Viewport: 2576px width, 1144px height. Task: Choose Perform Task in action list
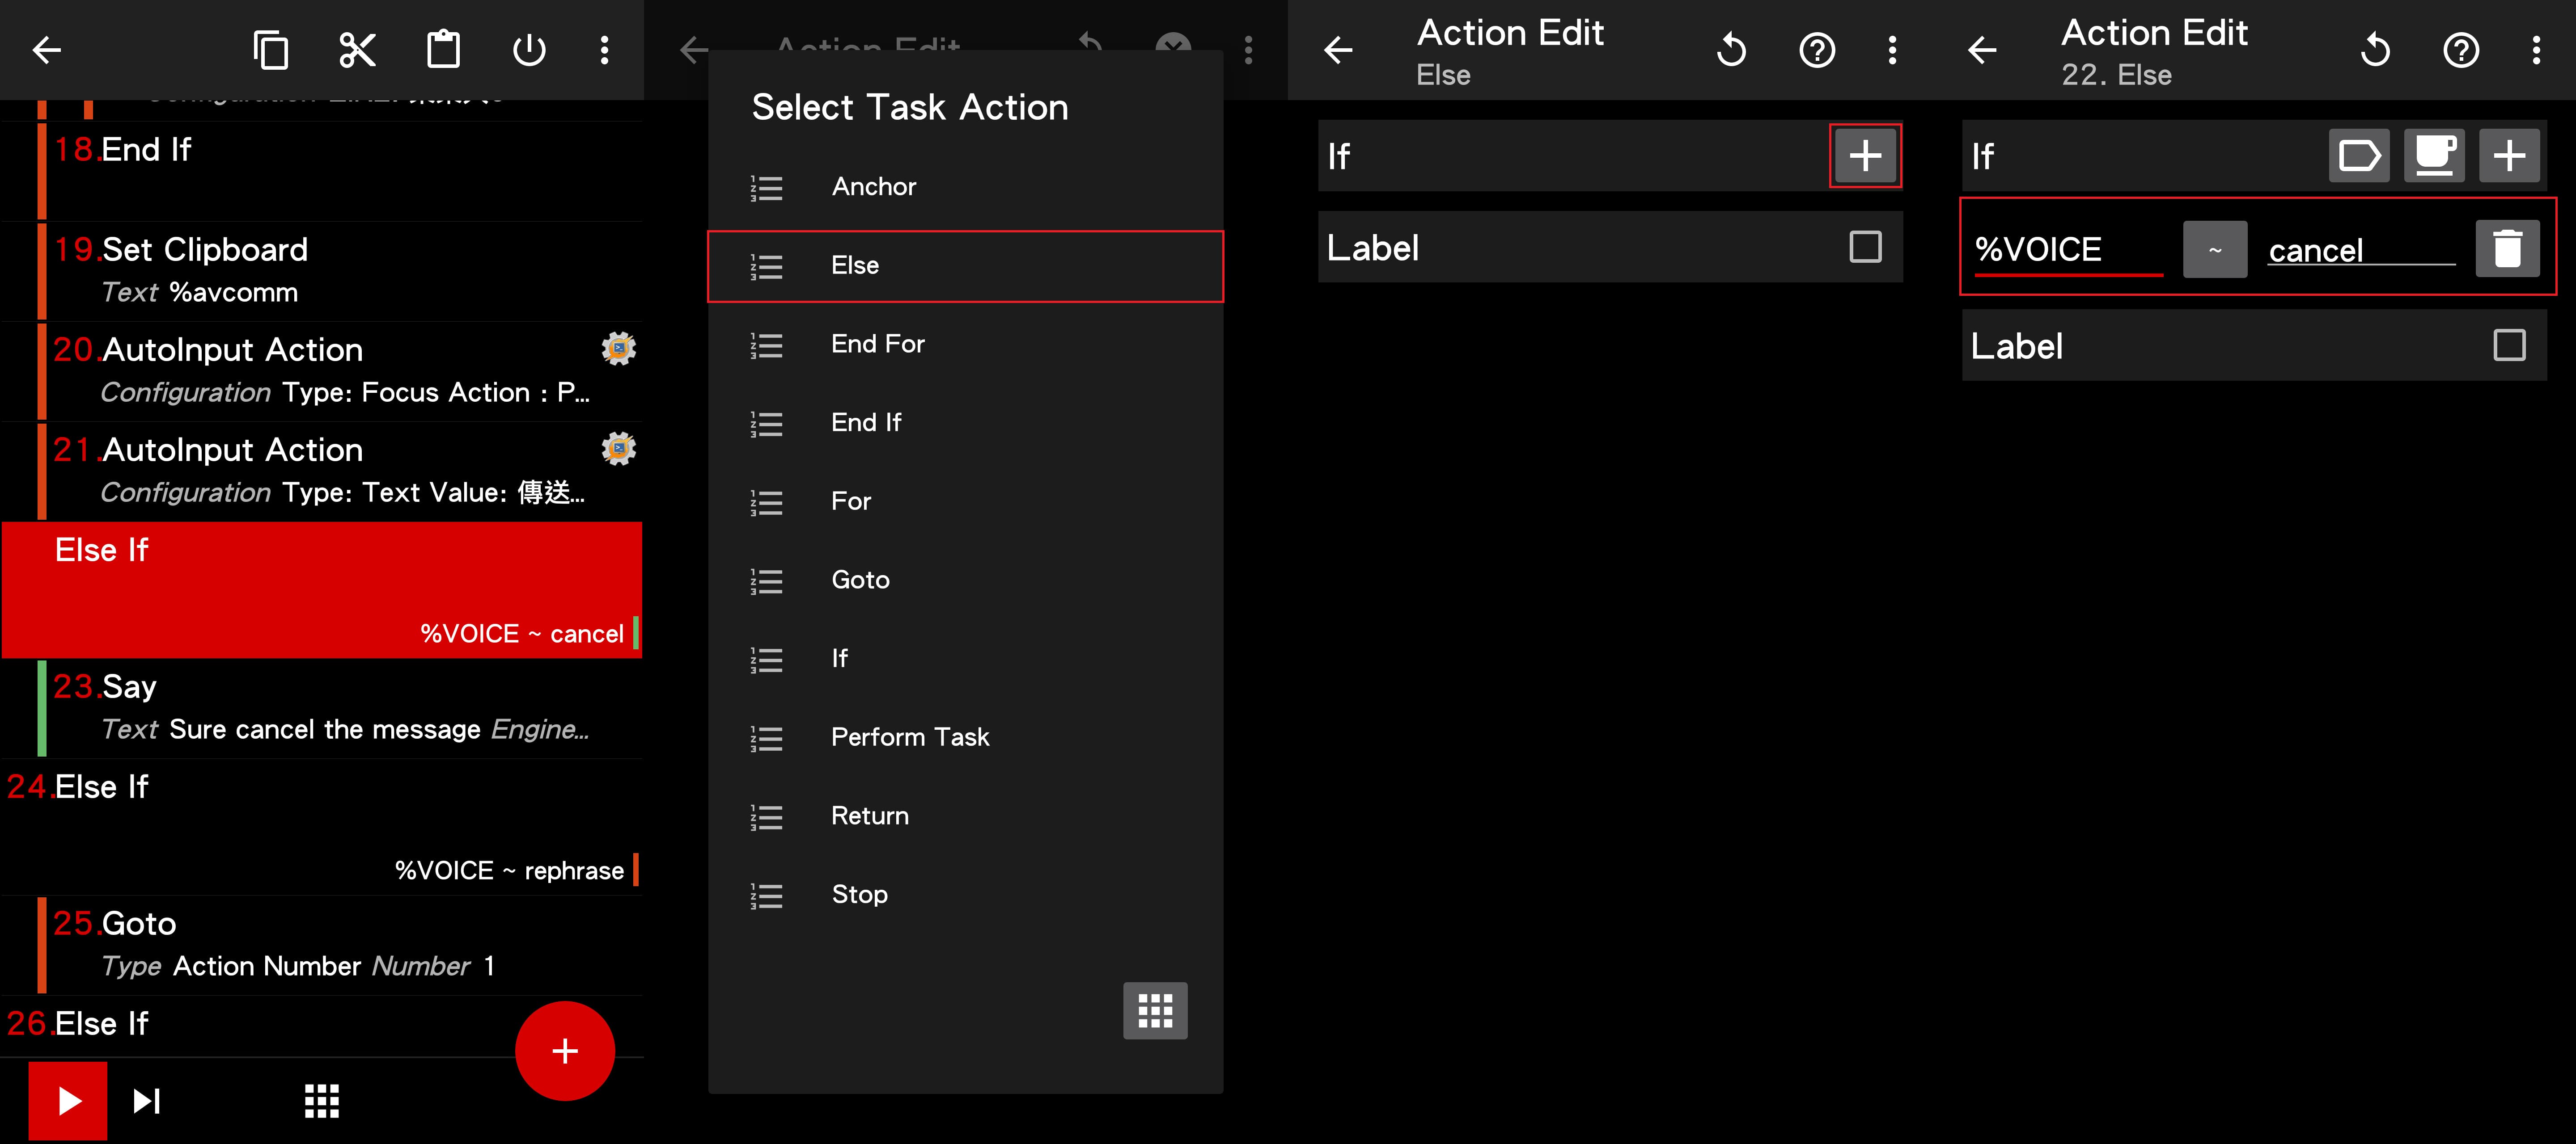point(909,737)
